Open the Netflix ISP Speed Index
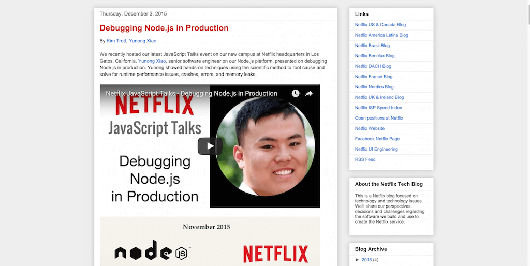This screenshot has height=266, width=530. point(378,108)
